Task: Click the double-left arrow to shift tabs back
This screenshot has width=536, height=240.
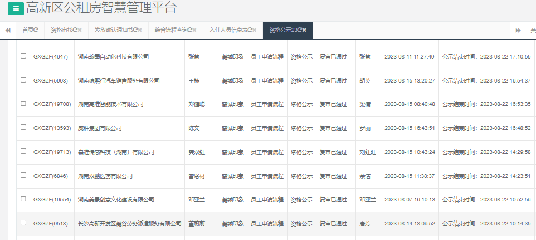Action: pyautogui.click(x=8, y=30)
